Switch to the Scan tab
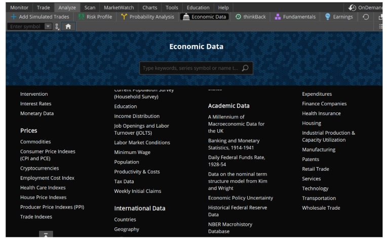Image resolution: width=387 pixels, height=239 pixels. [x=90, y=8]
